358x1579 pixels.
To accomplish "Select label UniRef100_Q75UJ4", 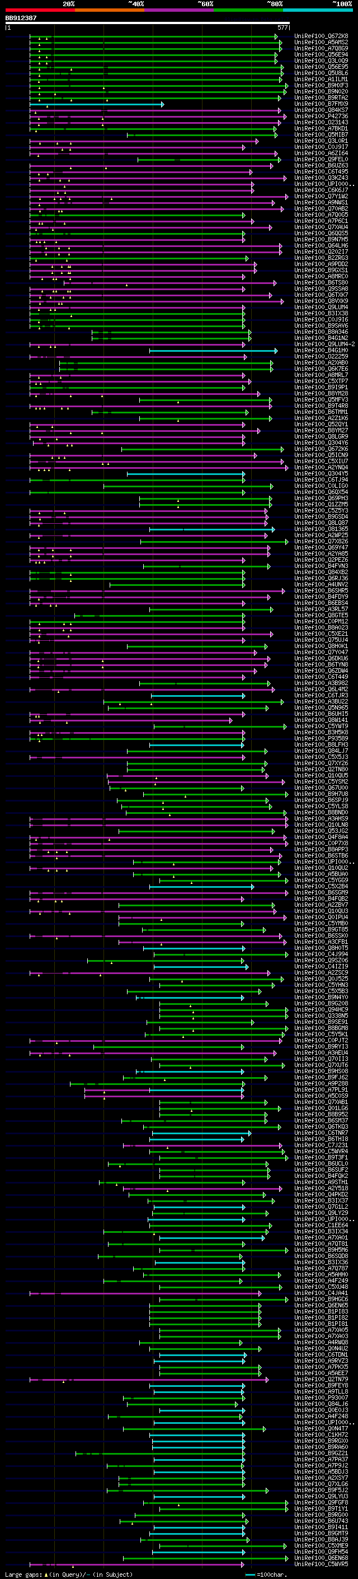I will click(321, 640).
